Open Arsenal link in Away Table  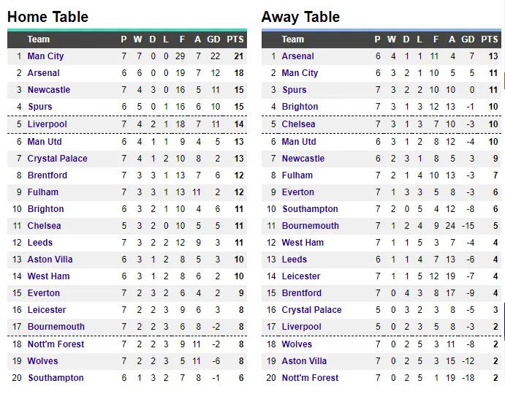[297, 56]
